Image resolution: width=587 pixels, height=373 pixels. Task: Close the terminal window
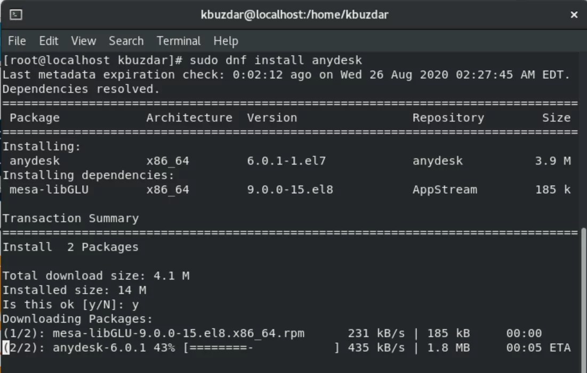point(574,15)
